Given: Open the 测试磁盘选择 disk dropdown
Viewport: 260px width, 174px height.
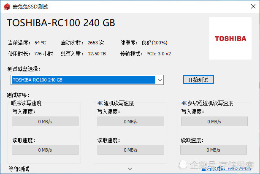Looking at the screenshot, I should pos(87,80).
